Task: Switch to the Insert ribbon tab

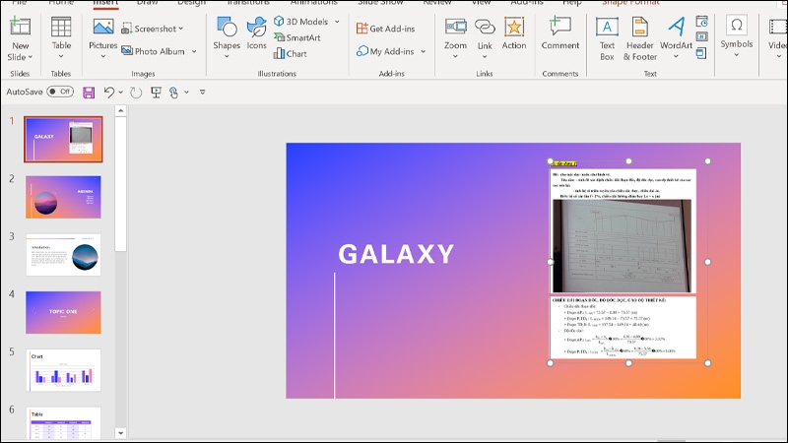Action: (x=105, y=3)
